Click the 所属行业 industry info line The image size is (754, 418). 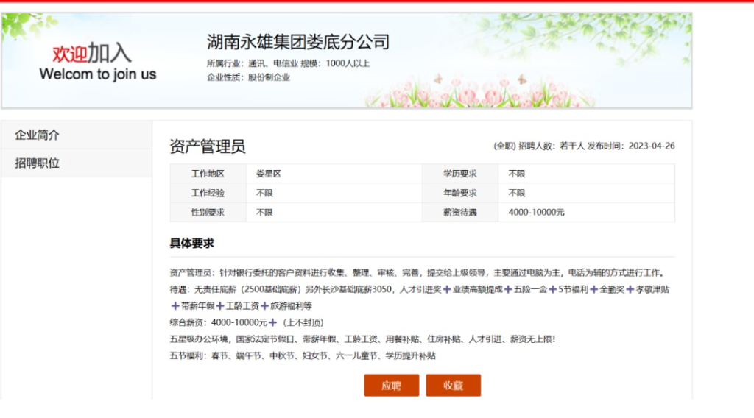tap(288, 63)
